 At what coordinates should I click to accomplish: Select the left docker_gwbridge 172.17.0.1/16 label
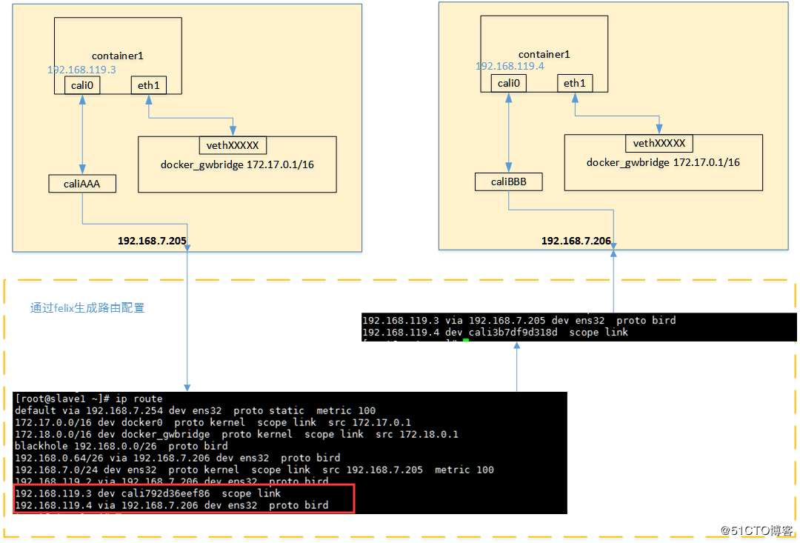tap(237, 165)
